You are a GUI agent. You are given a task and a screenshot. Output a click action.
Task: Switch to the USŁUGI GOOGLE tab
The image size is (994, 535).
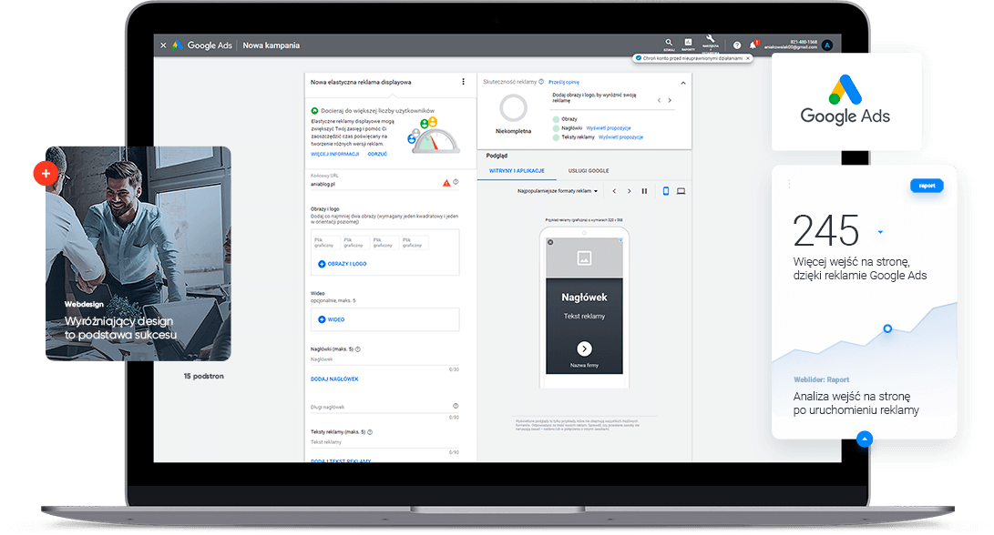[589, 171]
